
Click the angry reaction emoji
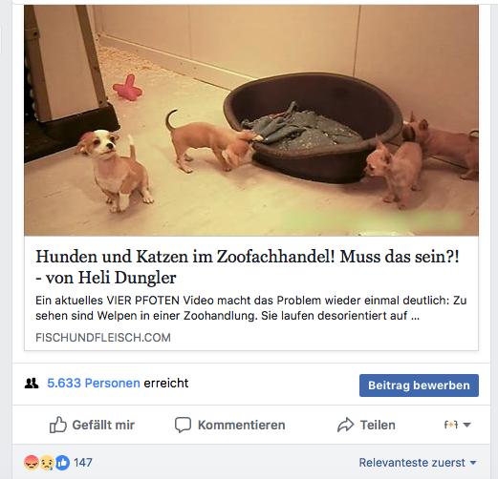click(x=32, y=463)
